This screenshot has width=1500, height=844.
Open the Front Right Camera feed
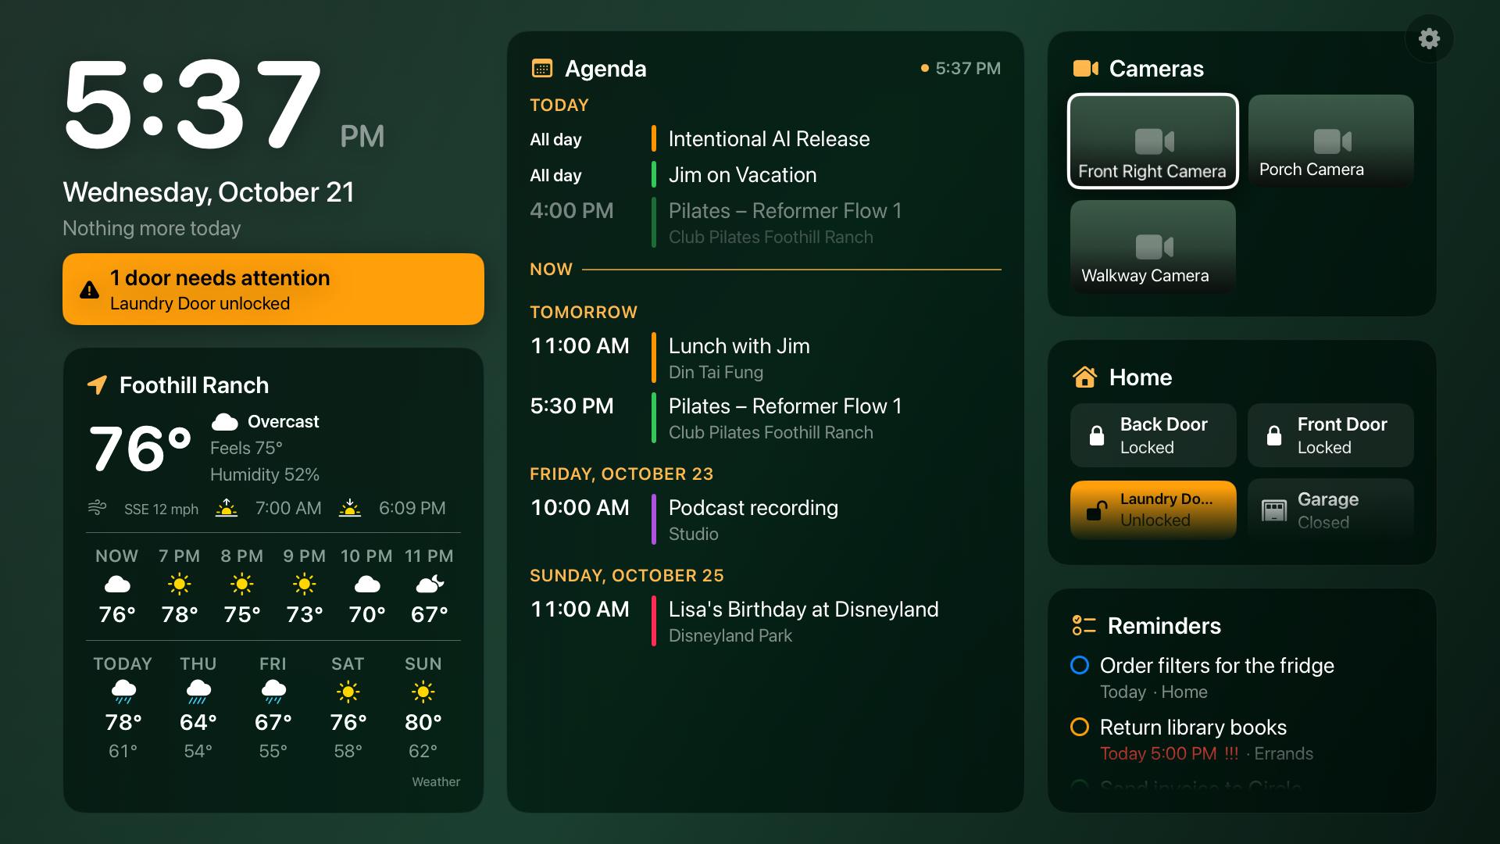point(1153,141)
